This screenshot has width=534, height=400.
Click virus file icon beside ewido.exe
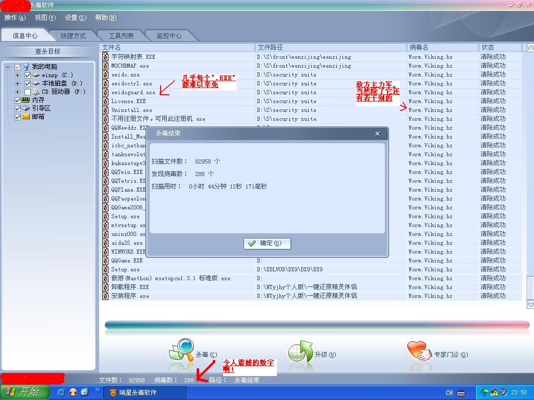click(x=105, y=74)
